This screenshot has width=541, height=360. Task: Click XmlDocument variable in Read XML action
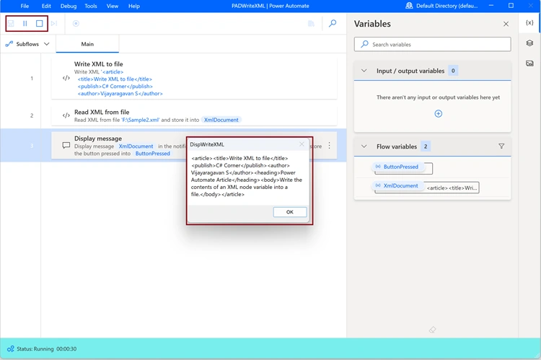click(x=221, y=120)
